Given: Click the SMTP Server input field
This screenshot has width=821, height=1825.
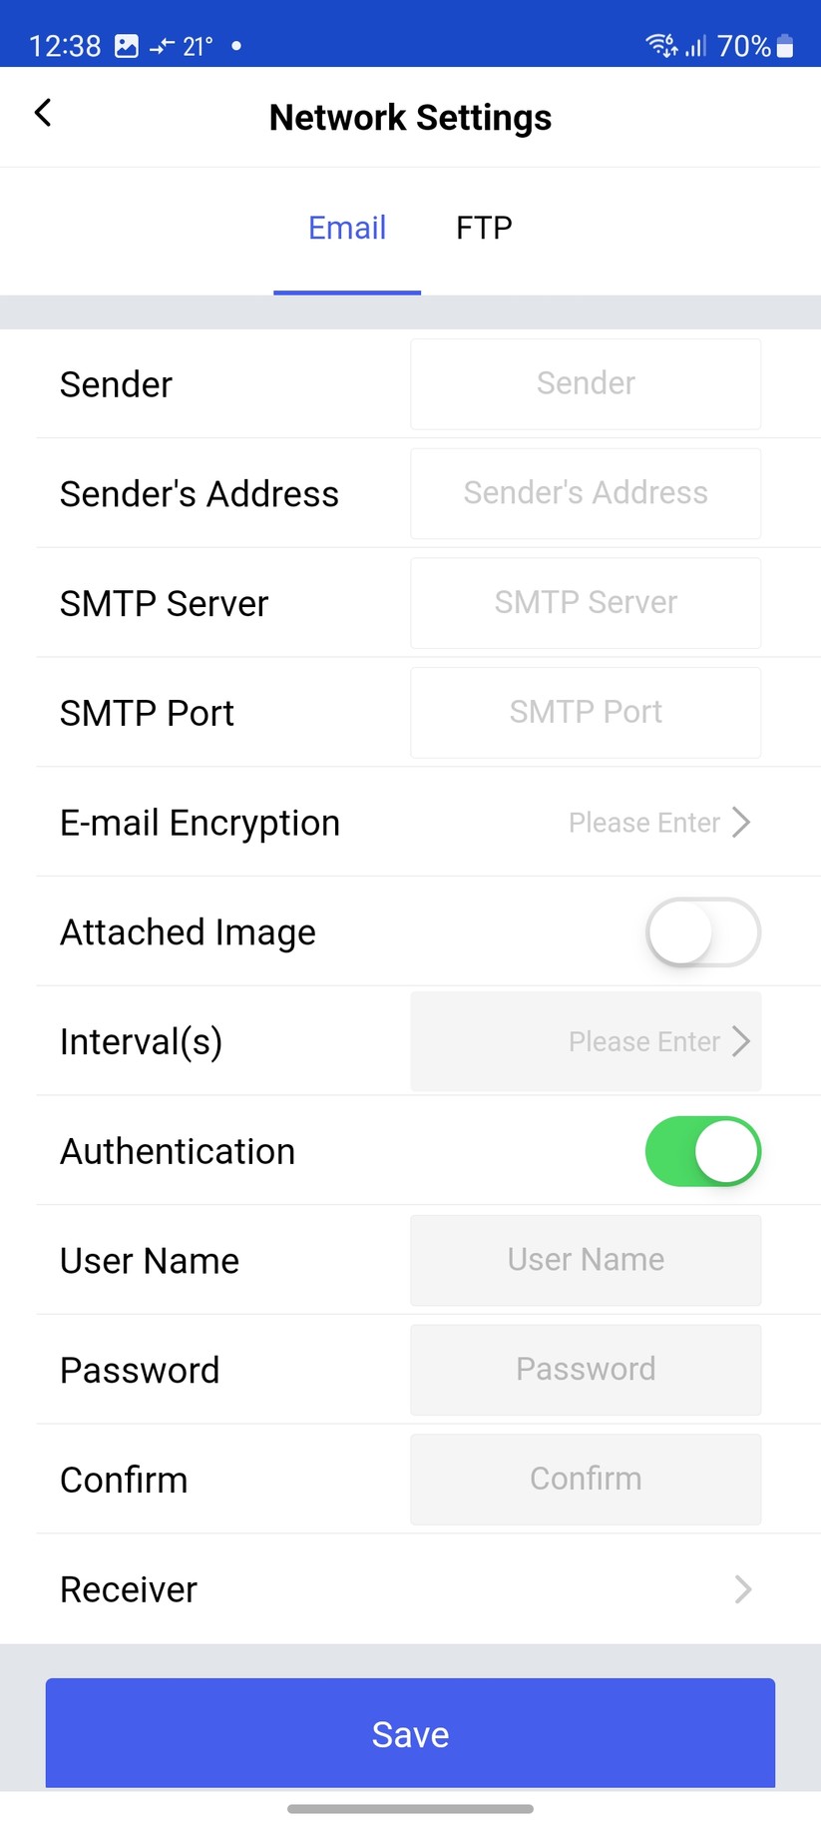Looking at the screenshot, I should [x=585, y=602].
